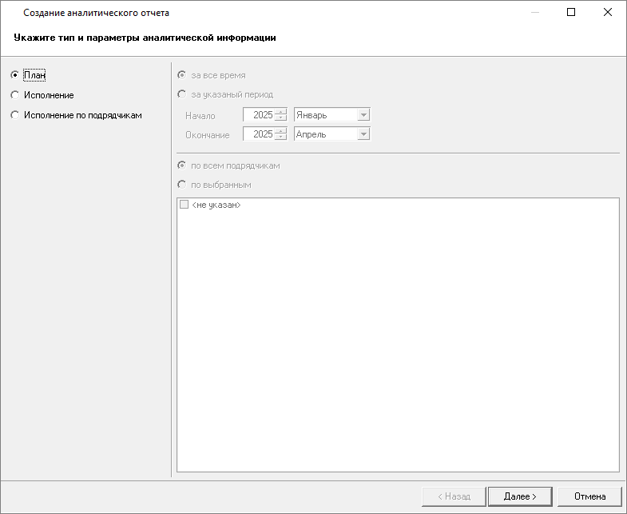Viewport: 627px width, 514px height.
Task: Choose по всем подрядчикам option
Action: pyautogui.click(x=182, y=165)
